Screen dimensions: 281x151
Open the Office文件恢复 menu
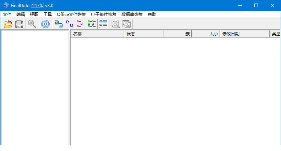[x=71, y=14]
